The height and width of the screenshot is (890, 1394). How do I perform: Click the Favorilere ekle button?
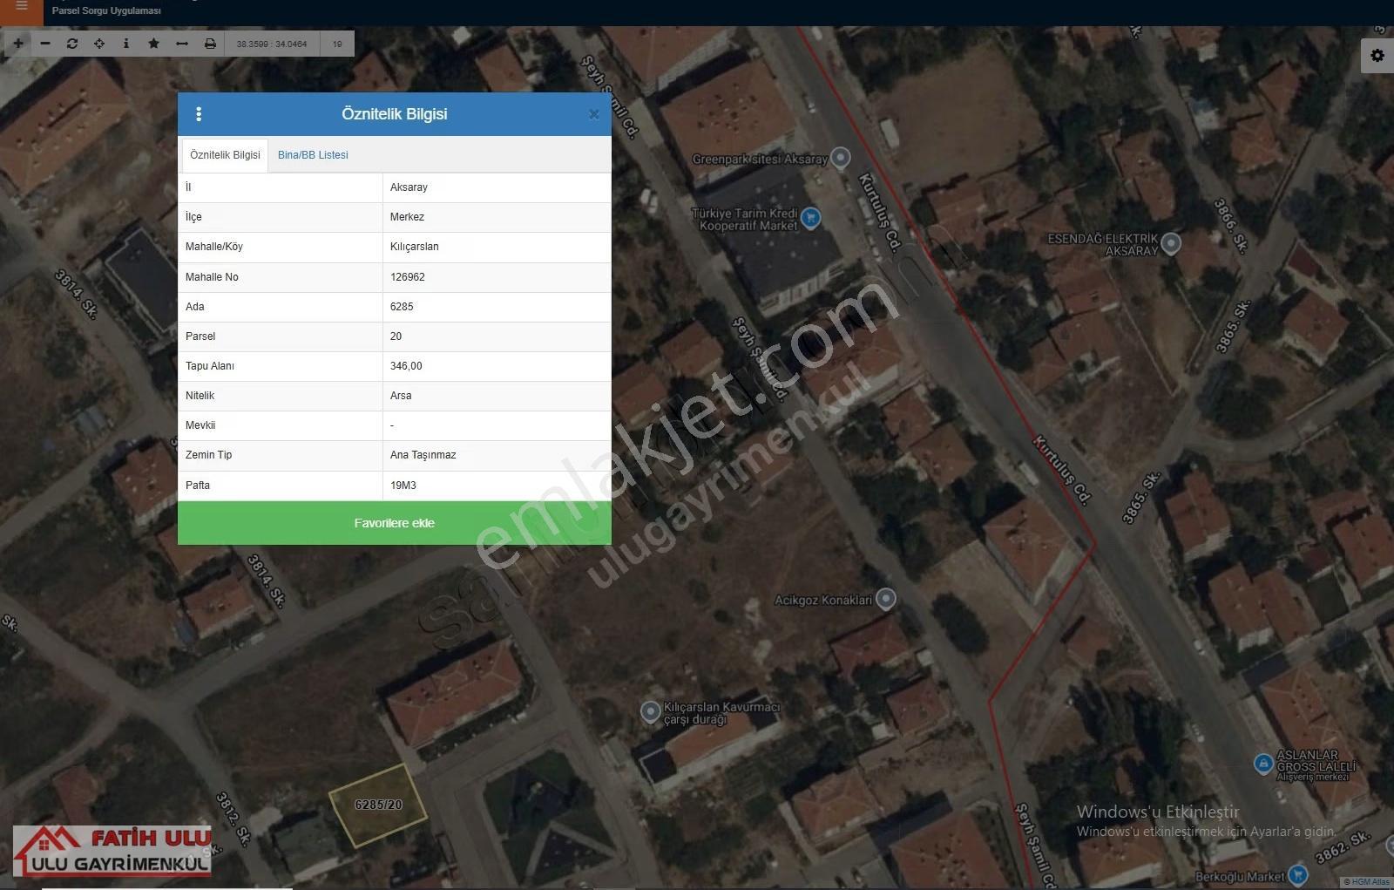395,523
